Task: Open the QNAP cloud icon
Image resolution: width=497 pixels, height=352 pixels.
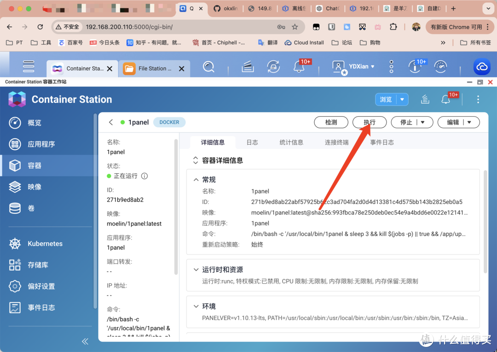Action: [x=482, y=67]
